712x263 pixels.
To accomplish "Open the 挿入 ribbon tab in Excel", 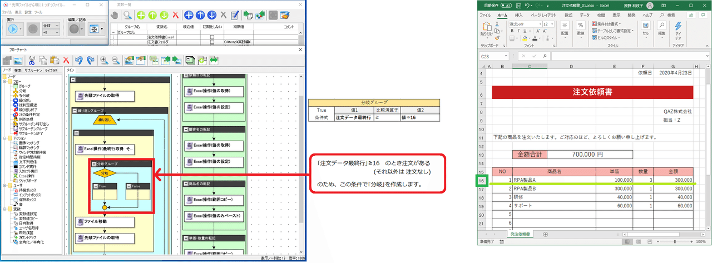I will click(x=519, y=15).
